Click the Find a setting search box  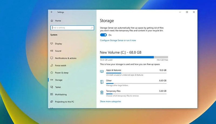[x=72, y=28]
